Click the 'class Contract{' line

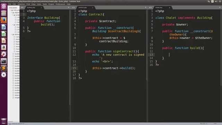[x=91, y=15]
